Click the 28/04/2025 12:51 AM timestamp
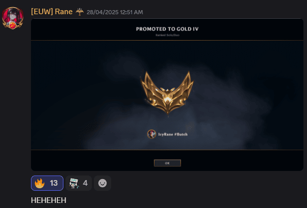 pyautogui.click(x=115, y=12)
